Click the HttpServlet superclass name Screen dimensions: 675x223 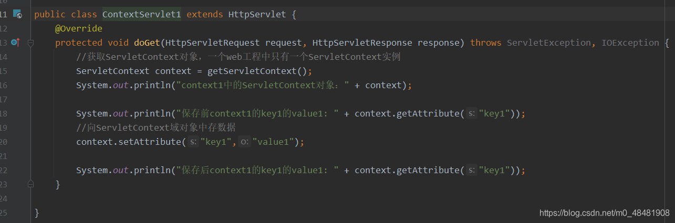pyautogui.click(x=257, y=14)
